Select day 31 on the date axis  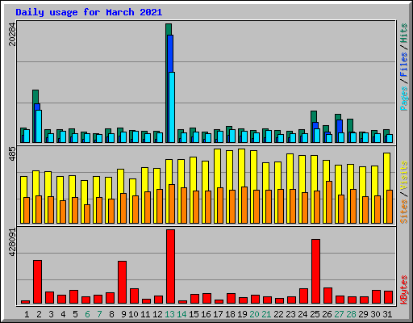click(387, 314)
